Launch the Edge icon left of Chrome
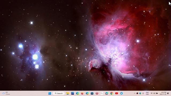171x96 pixels. pos(107,93)
